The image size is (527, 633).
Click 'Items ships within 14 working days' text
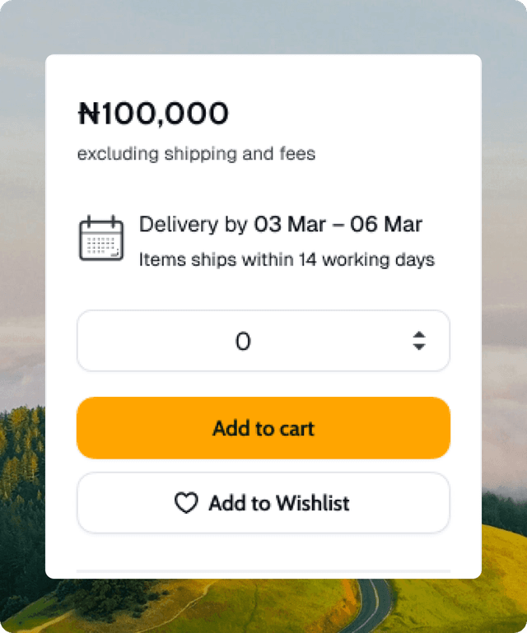287,260
